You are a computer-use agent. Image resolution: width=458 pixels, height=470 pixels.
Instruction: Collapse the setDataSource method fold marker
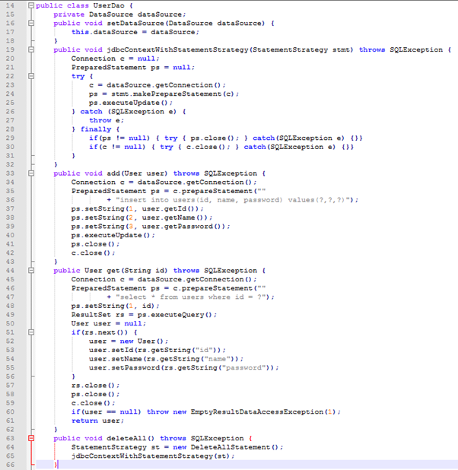click(31, 23)
